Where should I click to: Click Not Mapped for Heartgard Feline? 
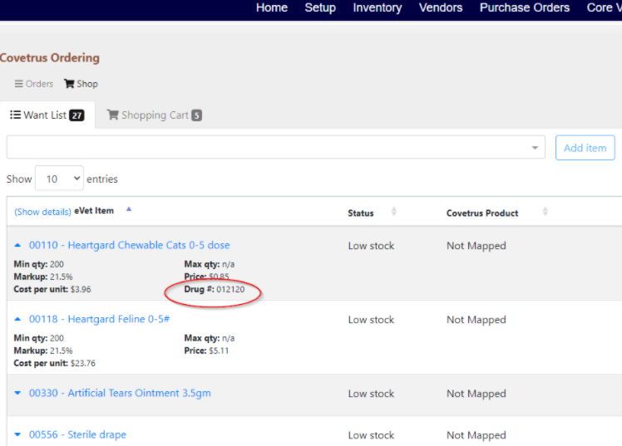point(476,320)
